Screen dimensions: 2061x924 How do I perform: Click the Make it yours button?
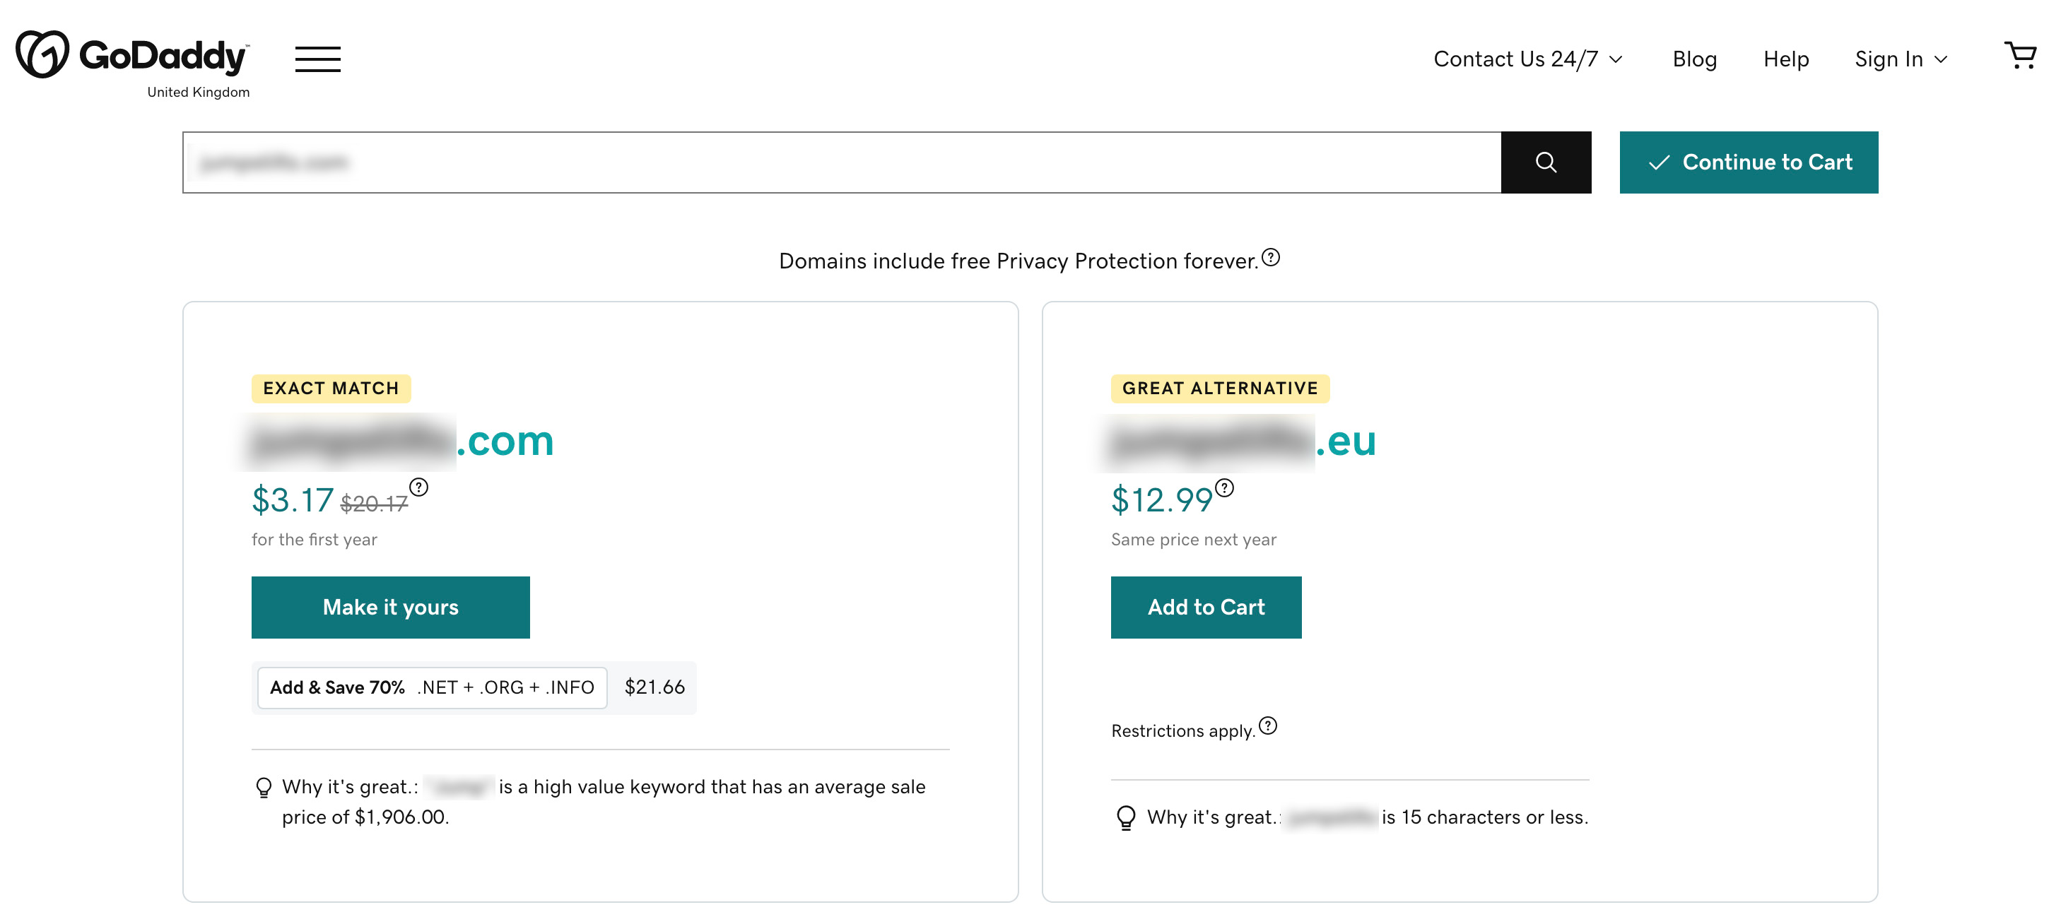[x=390, y=608]
